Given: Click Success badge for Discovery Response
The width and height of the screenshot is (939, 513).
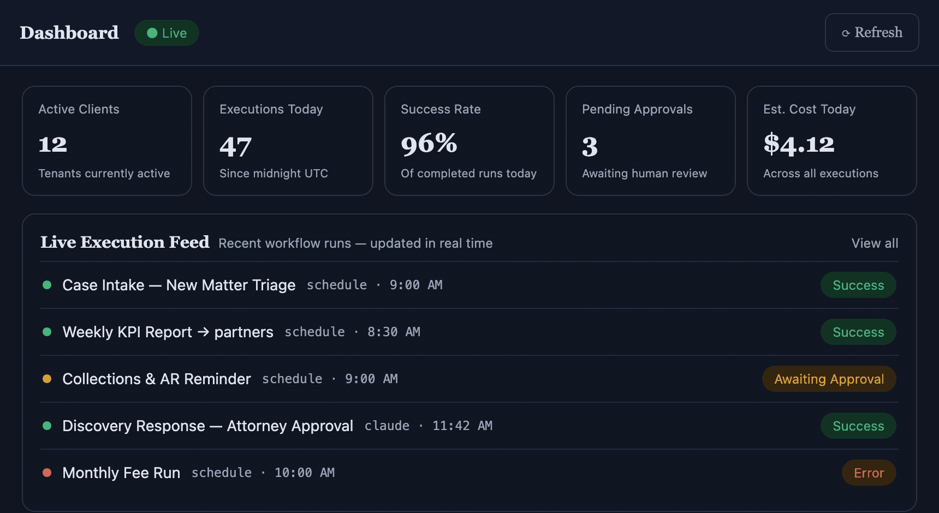Looking at the screenshot, I should [x=858, y=426].
